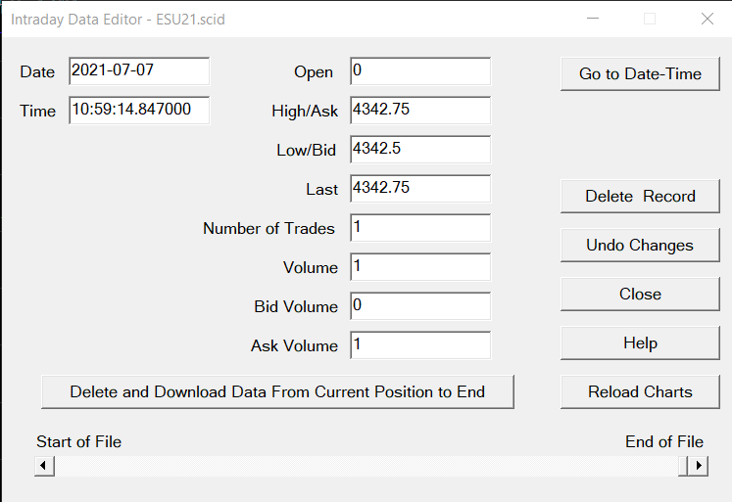Screen dimensions: 732x502
Task: Minimize the Intraday Data Editor window
Action: pos(593,19)
